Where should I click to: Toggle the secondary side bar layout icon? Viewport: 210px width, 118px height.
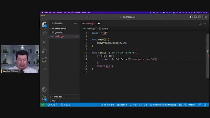click(199, 17)
